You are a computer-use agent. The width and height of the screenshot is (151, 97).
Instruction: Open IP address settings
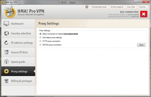[x=18, y=43]
